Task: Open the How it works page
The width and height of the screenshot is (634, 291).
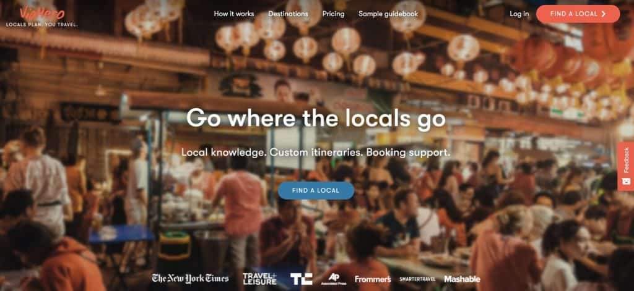Action: pyautogui.click(x=234, y=14)
